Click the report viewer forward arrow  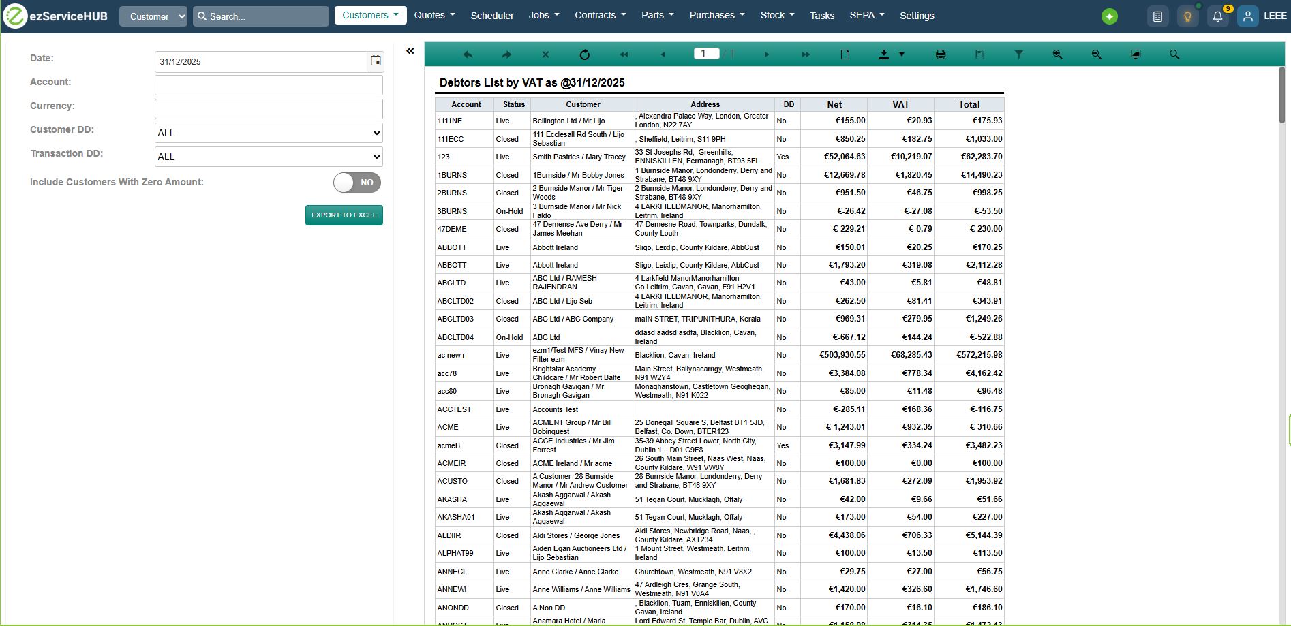(506, 54)
